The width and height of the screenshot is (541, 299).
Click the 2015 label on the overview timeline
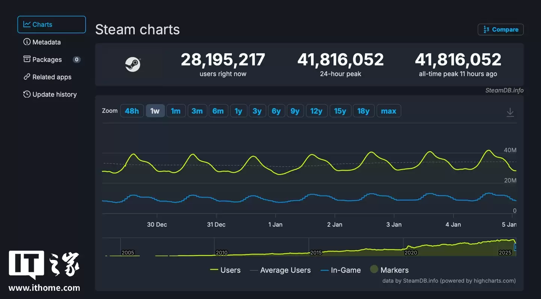click(316, 252)
